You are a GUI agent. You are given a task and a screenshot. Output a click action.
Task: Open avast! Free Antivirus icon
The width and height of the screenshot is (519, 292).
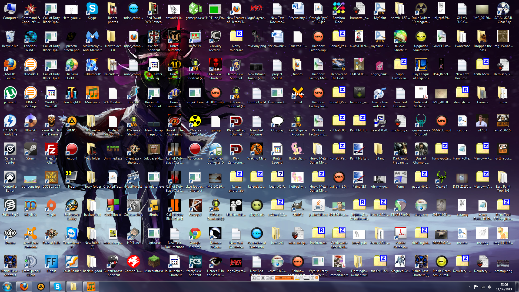(x=31, y=238)
